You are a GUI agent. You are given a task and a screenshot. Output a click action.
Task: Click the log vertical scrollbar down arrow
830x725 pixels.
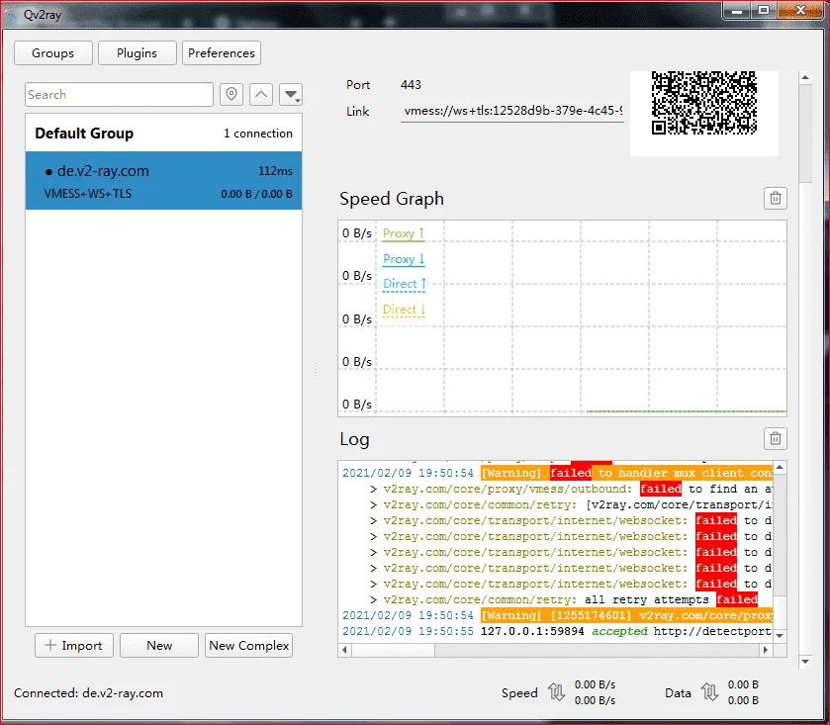click(780, 636)
